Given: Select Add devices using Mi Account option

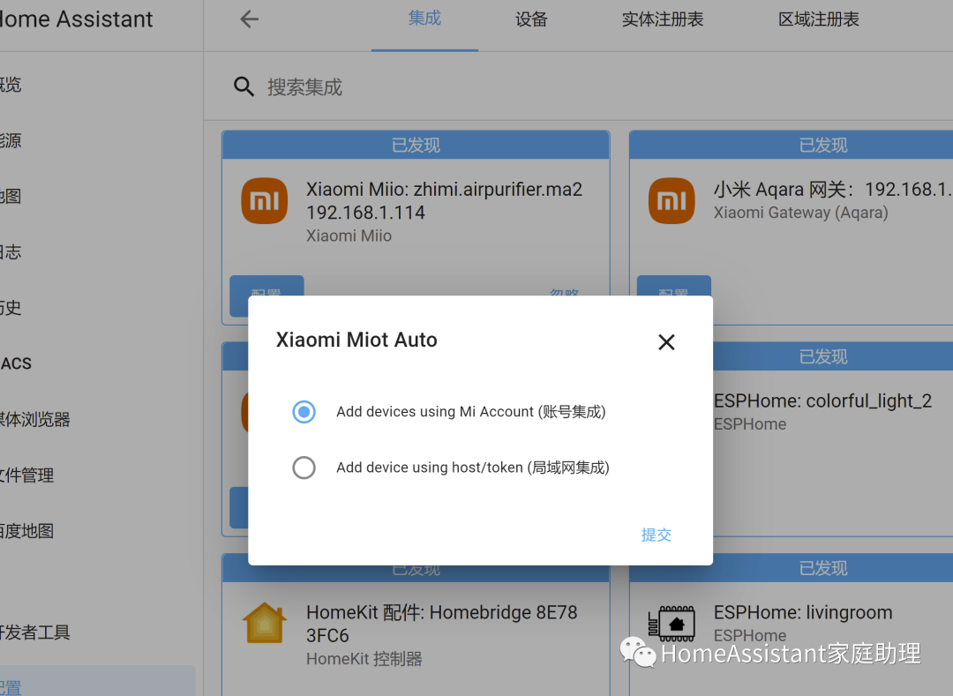Looking at the screenshot, I should 304,412.
